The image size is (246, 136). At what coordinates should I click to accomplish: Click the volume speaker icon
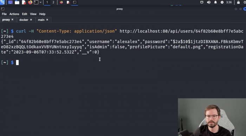tap(209, 2)
